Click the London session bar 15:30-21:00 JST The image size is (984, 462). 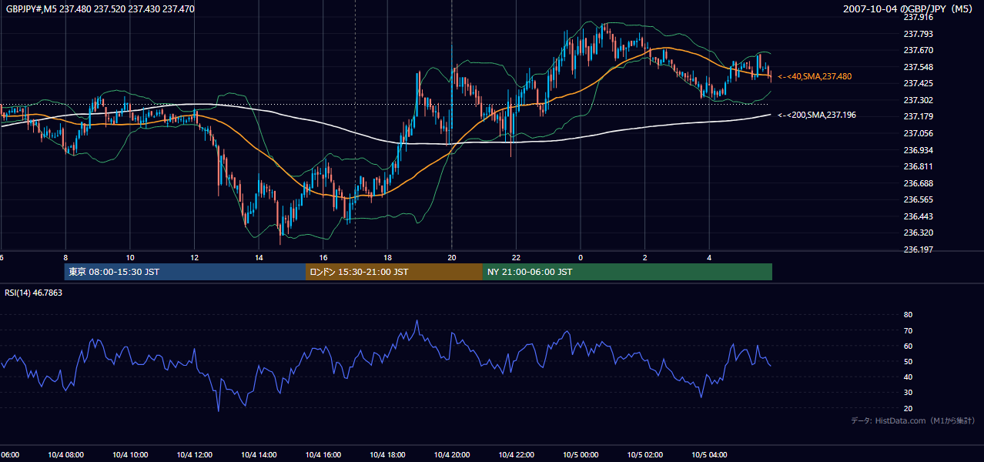tap(394, 272)
